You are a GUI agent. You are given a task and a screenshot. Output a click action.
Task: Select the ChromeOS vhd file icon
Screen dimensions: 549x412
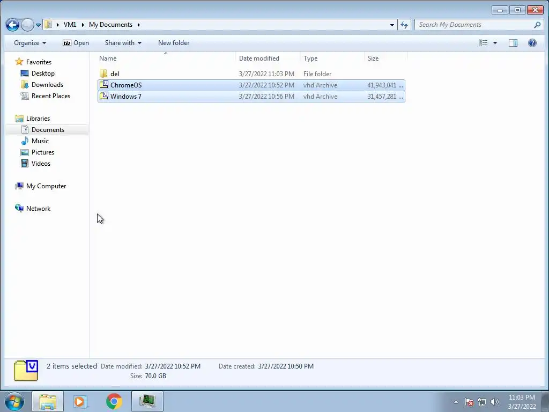103,85
